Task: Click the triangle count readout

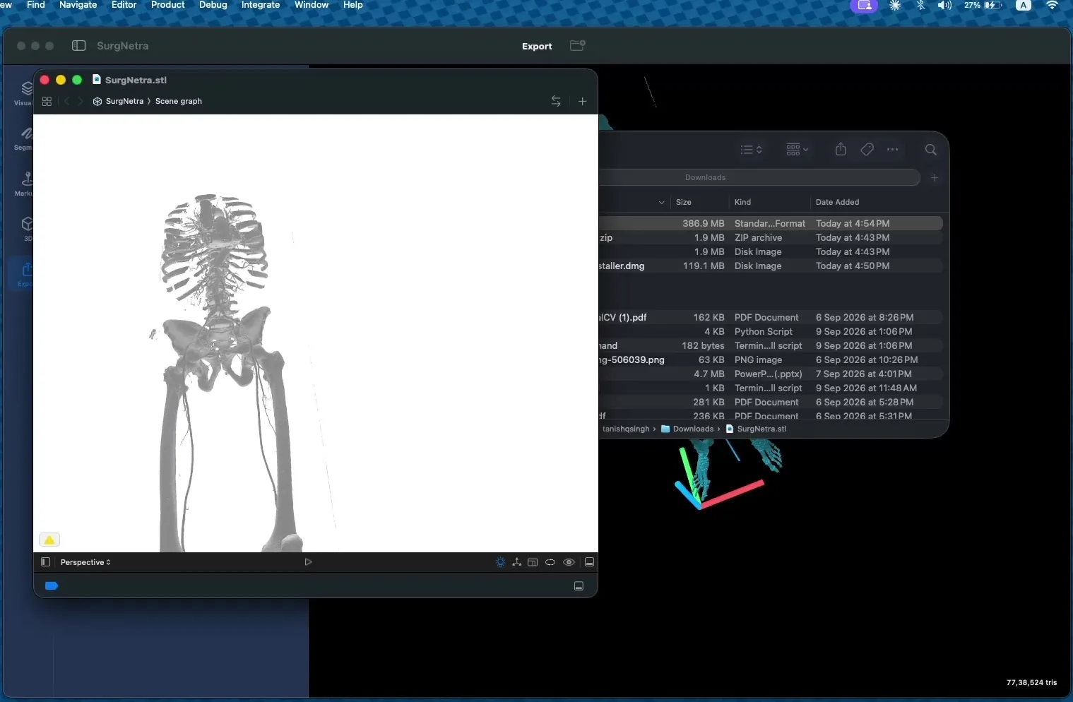Action: [1031, 682]
